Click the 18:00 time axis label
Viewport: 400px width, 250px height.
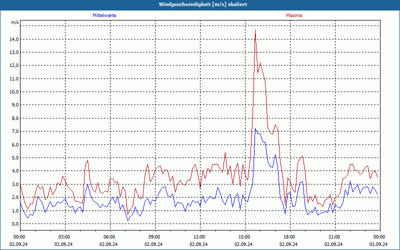click(290, 237)
